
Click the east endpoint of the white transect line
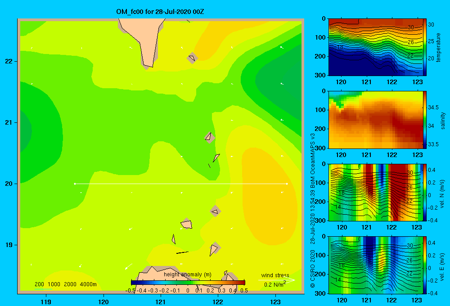[x=287, y=184]
